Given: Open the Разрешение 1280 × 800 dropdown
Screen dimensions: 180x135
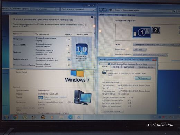Looking at the screenshot, I should pyautogui.click(x=139, y=49).
